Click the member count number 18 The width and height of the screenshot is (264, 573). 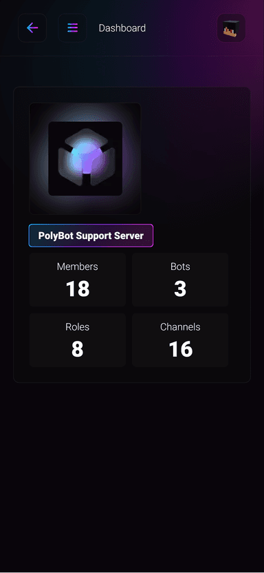coord(78,289)
